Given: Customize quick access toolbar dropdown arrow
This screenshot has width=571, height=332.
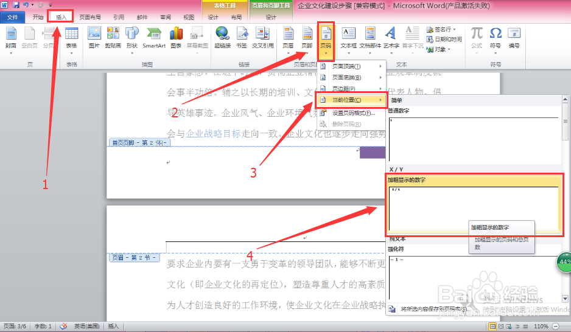Looking at the screenshot, I should [x=51, y=5].
